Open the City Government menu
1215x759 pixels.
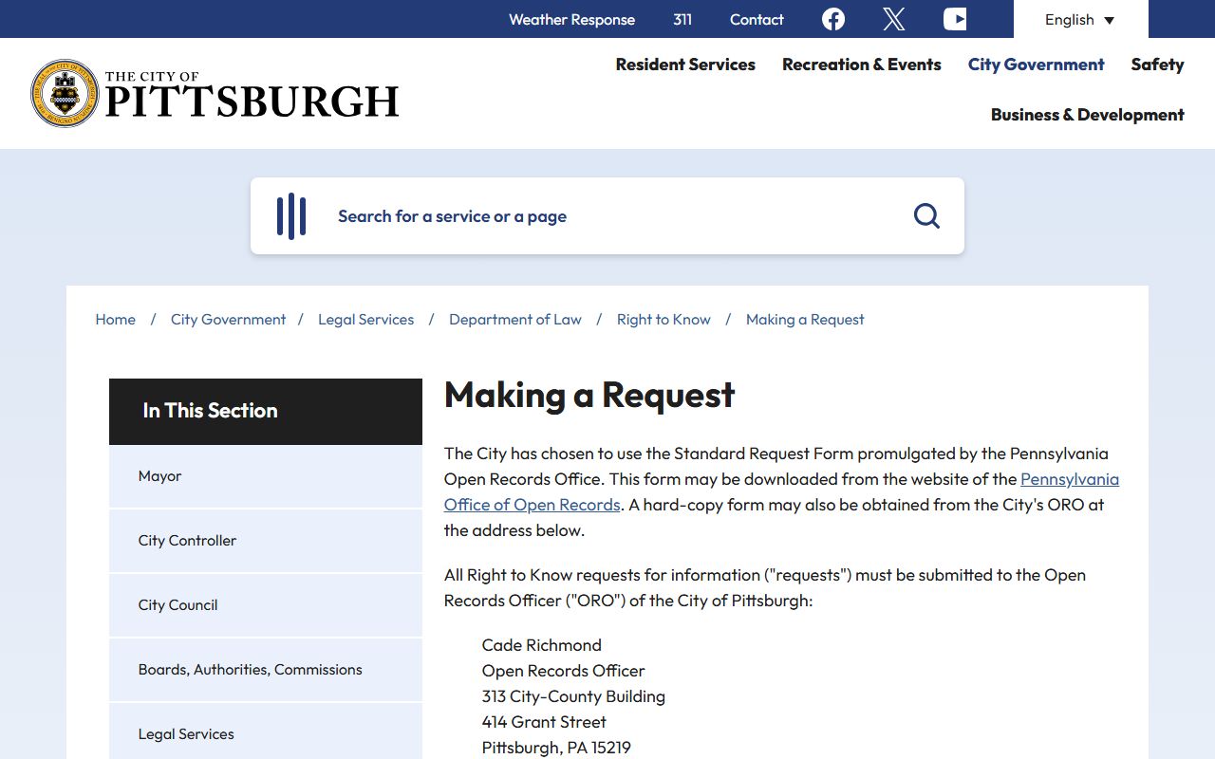pyautogui.click(x=1036, y=65)
